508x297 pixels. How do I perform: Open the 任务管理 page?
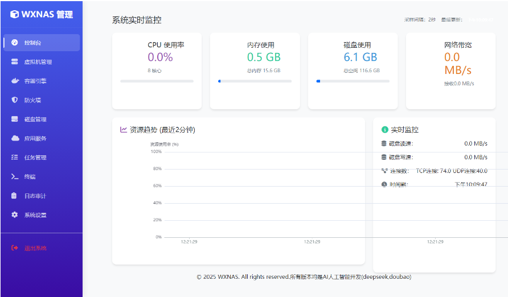pos(42,157)
